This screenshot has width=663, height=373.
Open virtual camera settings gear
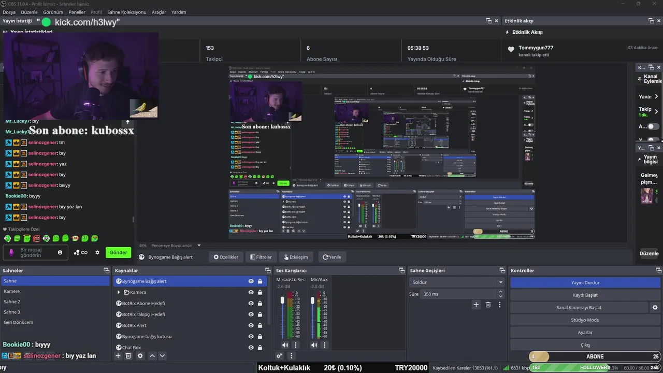pyautogui.click(x=655, y=307)
